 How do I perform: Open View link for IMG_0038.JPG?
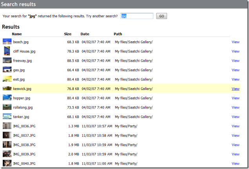point(235,145)
